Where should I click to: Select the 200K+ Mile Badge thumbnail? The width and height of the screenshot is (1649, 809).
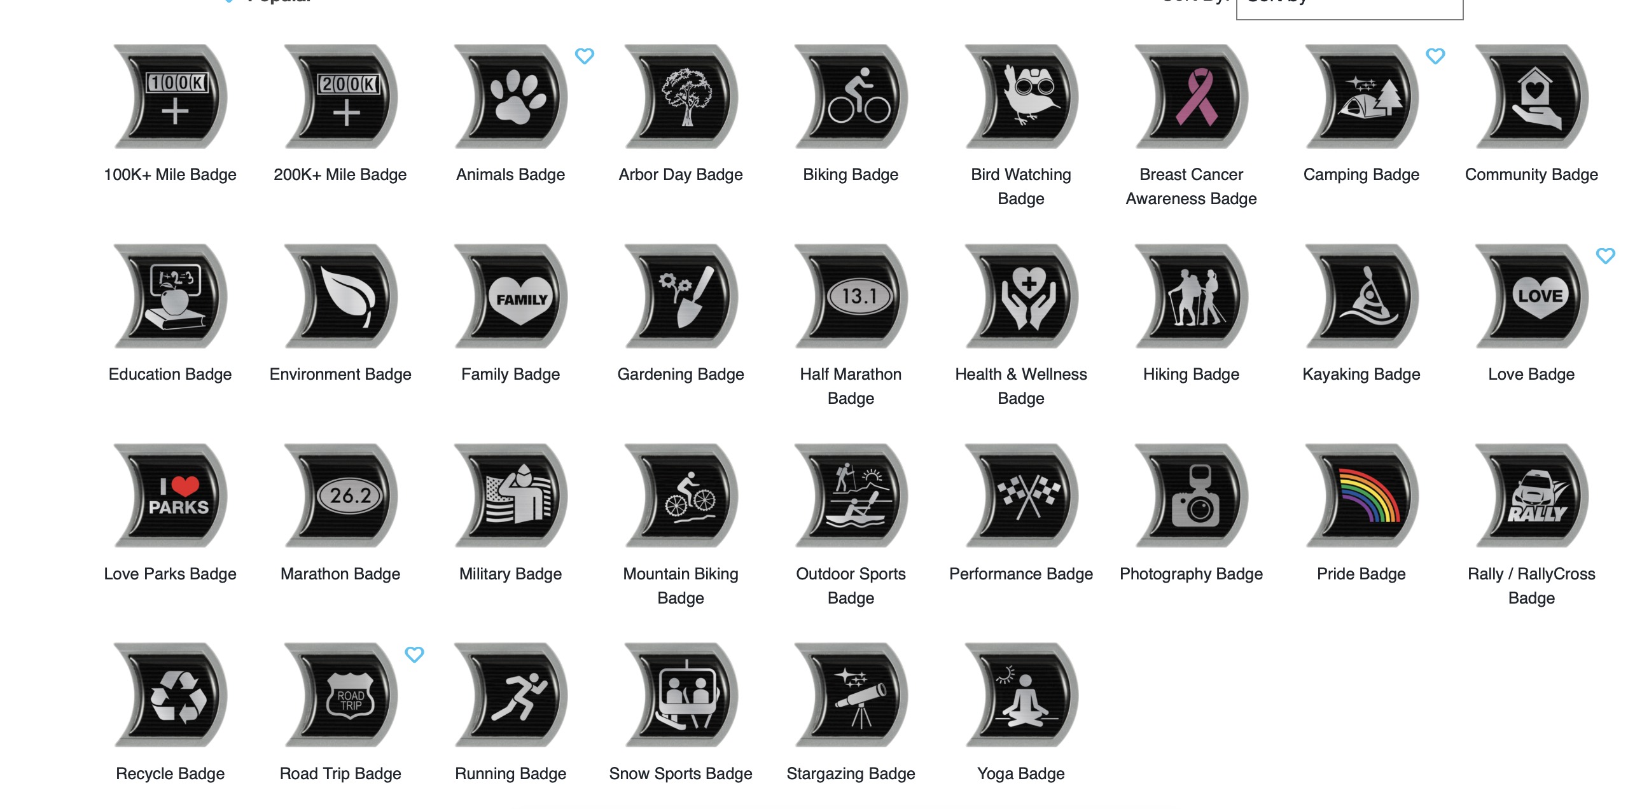[340, 97]
